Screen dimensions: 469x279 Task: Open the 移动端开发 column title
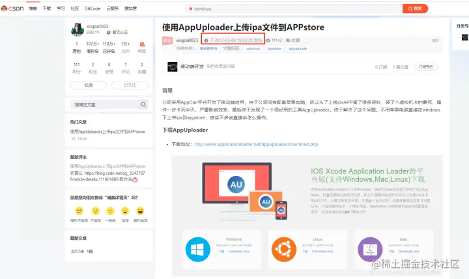tap(192, 66)
